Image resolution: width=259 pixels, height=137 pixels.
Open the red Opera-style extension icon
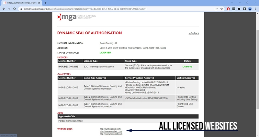228,9
